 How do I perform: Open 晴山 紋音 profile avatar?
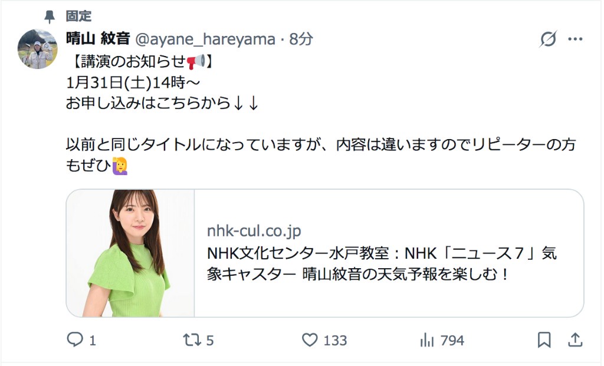[x=37, y=49]
